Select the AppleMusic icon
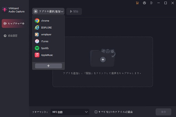The image size is (176, 117). click(x=37, y=55)
